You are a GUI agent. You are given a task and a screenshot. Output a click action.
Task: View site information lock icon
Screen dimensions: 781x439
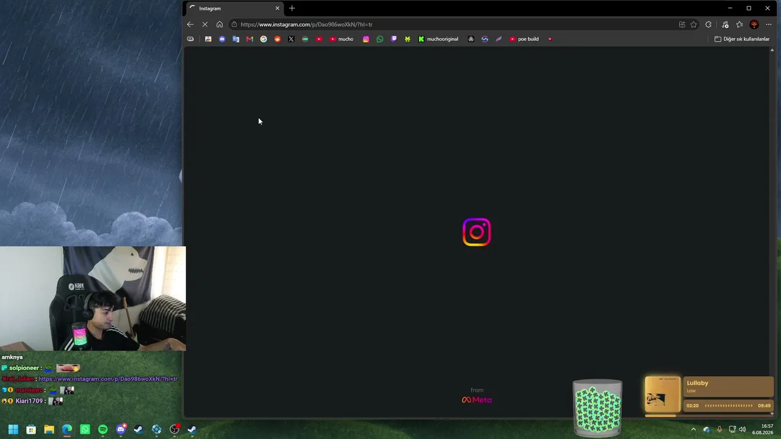(234, 24)
